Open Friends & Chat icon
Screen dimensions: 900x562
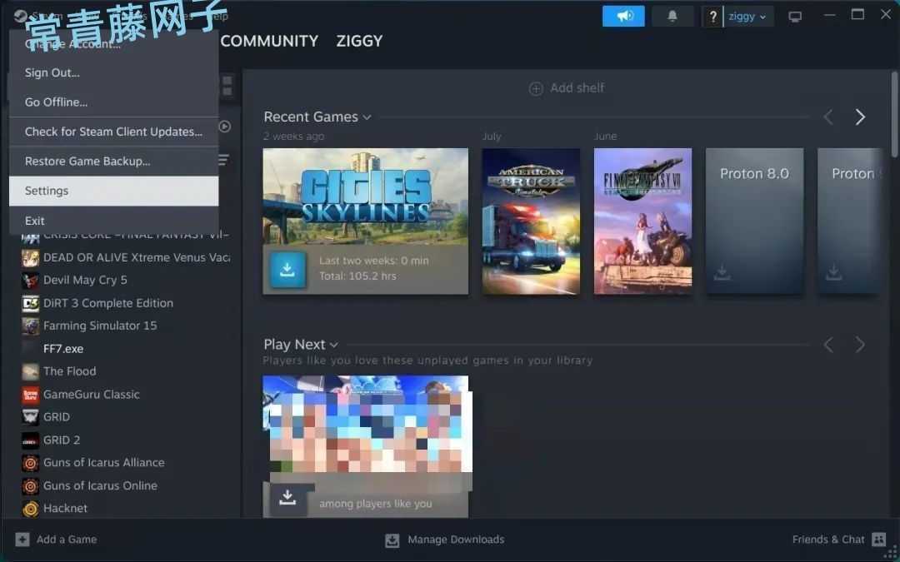coord(879,539)
